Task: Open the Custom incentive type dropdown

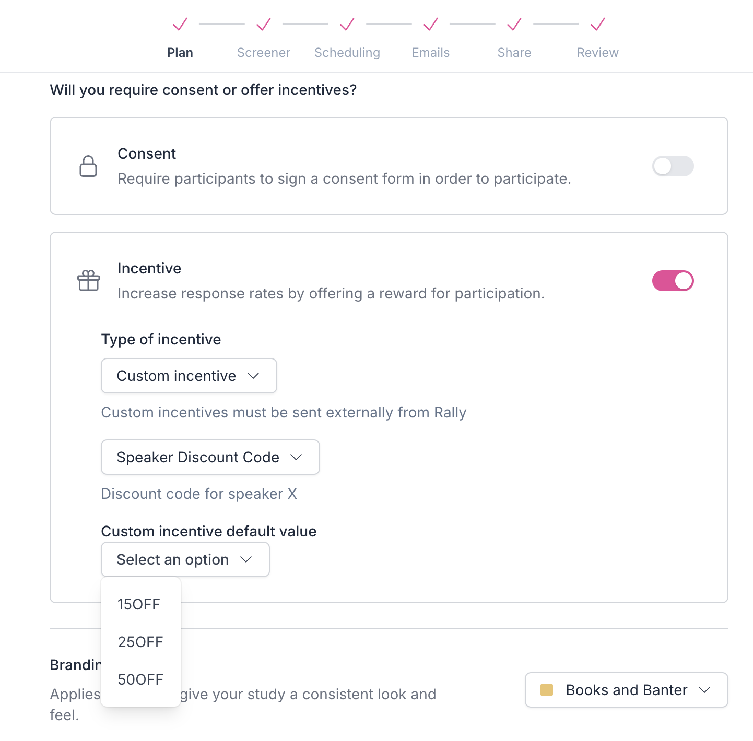Action: point(189,376)
